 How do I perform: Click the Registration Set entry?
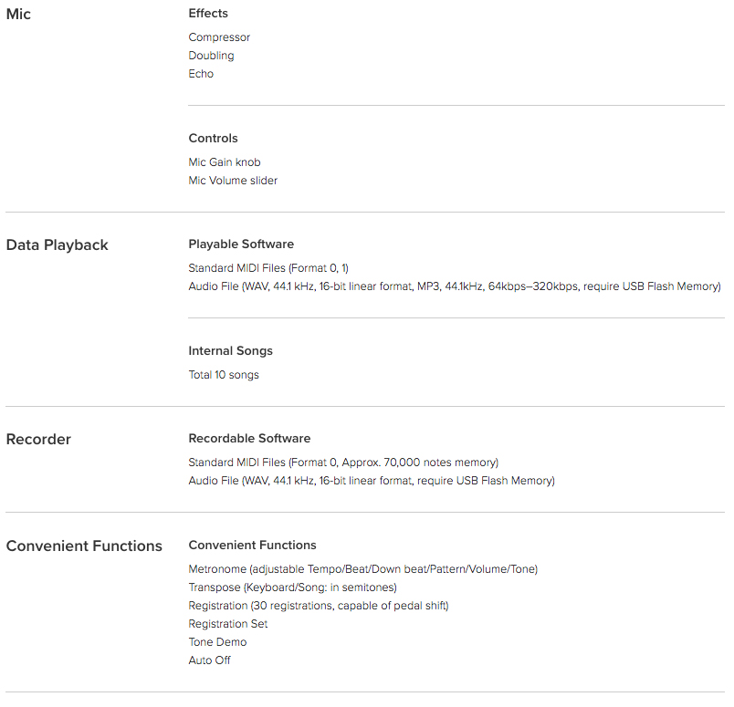click(228, 624)
